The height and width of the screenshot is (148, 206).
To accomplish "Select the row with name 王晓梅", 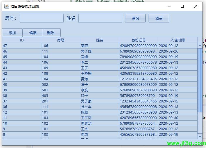I will (x=100, y=74).
